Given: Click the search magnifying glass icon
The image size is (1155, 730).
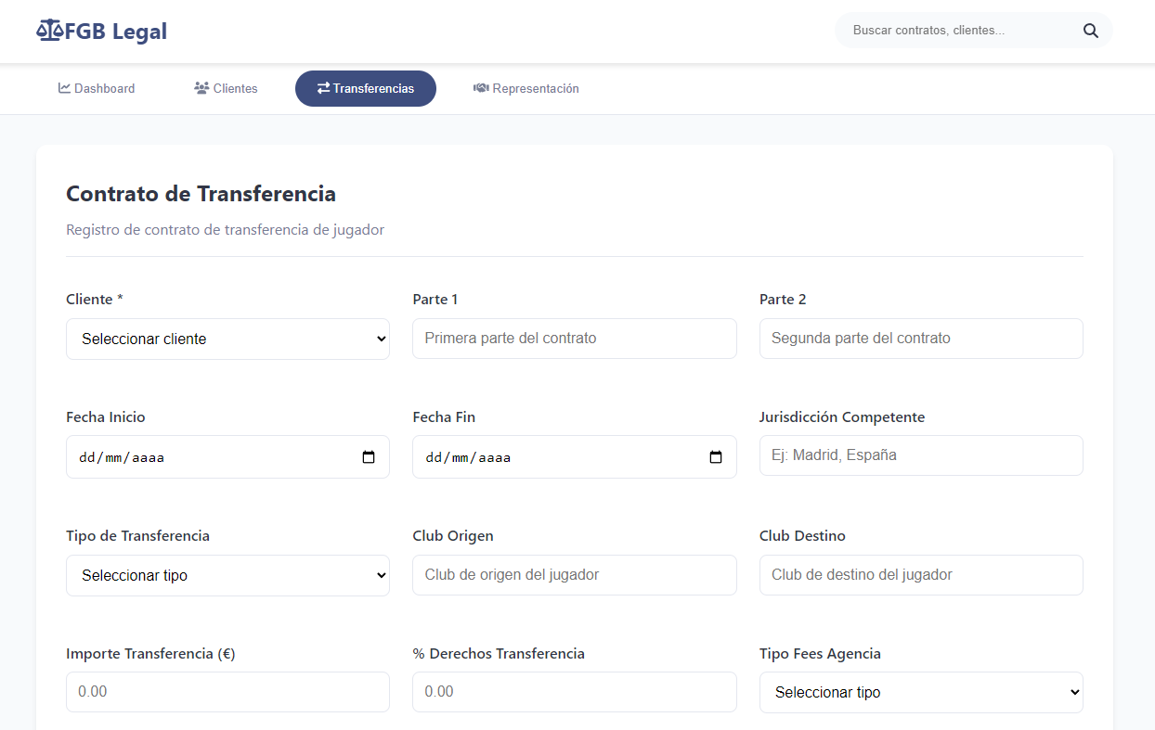Looking at the screenshot, I should (1090, 31).
